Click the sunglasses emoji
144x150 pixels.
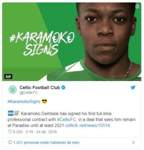[45, 101]
